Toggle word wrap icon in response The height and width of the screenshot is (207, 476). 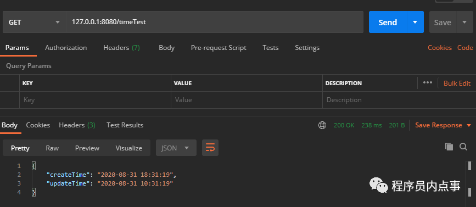pos(210,148)
